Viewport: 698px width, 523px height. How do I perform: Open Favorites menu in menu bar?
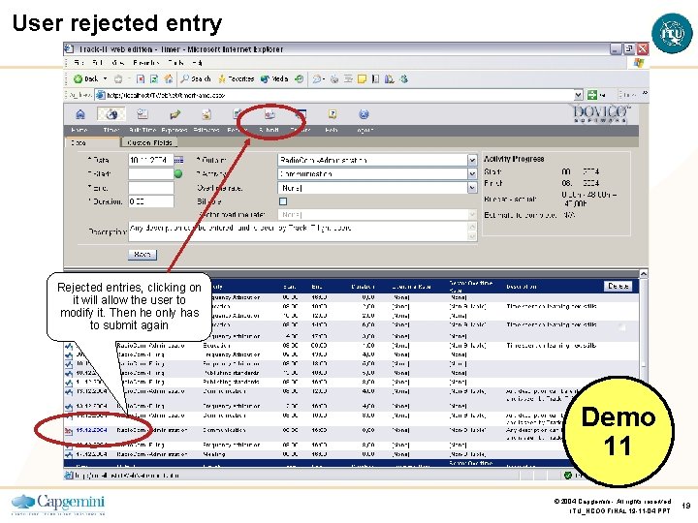pyautogui.click(x=146, y=63)
